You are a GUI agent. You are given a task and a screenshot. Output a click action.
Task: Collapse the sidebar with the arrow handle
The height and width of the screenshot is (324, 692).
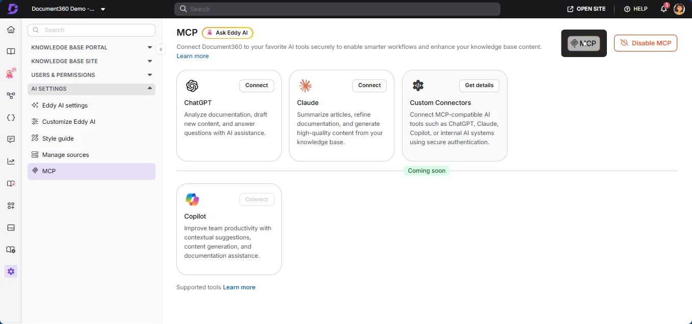161,49
